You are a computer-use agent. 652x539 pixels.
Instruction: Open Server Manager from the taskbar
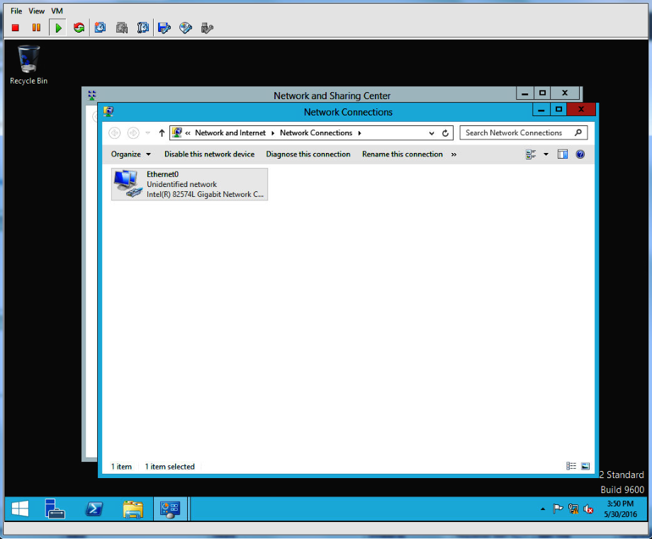coord(55,509)
